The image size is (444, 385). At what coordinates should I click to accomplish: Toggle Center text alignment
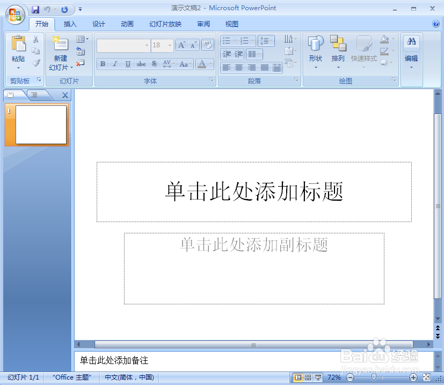(x=239, y=67)
